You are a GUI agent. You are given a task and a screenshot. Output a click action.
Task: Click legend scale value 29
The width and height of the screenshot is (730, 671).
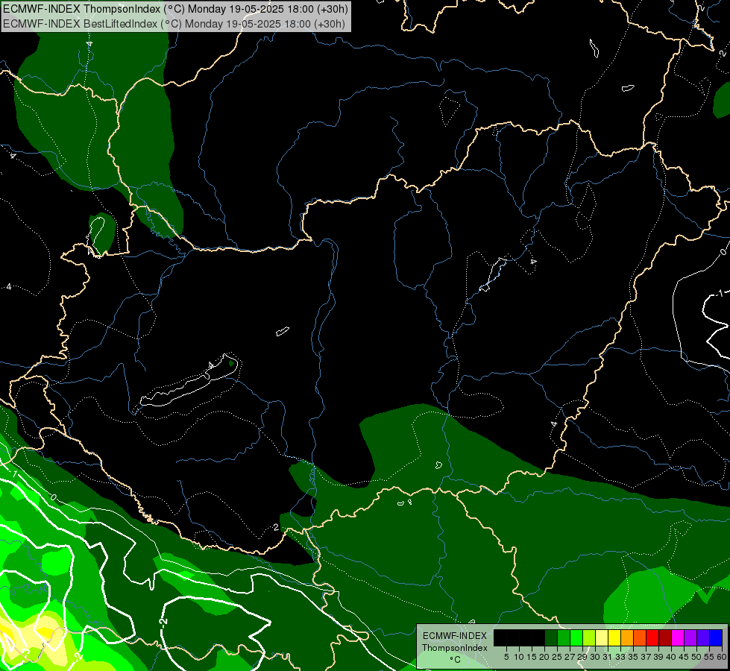(x=582, y=657)
